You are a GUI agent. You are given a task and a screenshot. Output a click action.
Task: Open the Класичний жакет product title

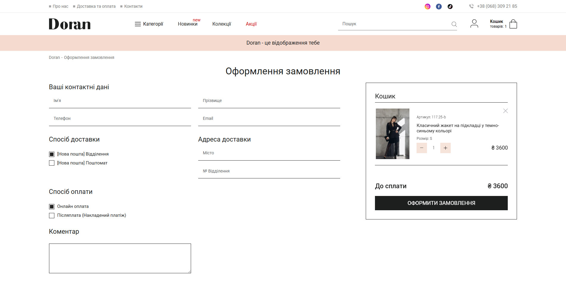458,128
